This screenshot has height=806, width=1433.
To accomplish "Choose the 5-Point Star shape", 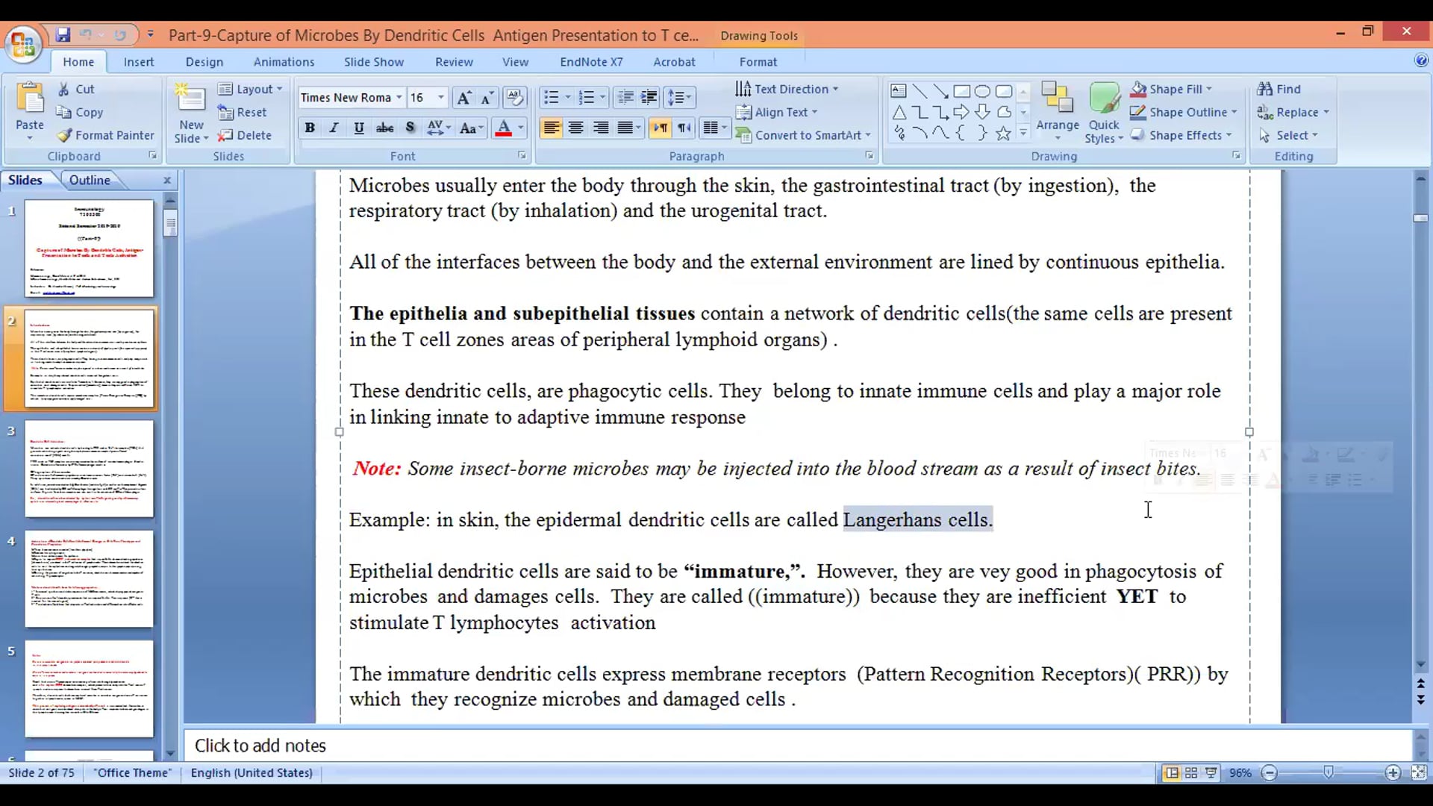I will (1003, 134).
